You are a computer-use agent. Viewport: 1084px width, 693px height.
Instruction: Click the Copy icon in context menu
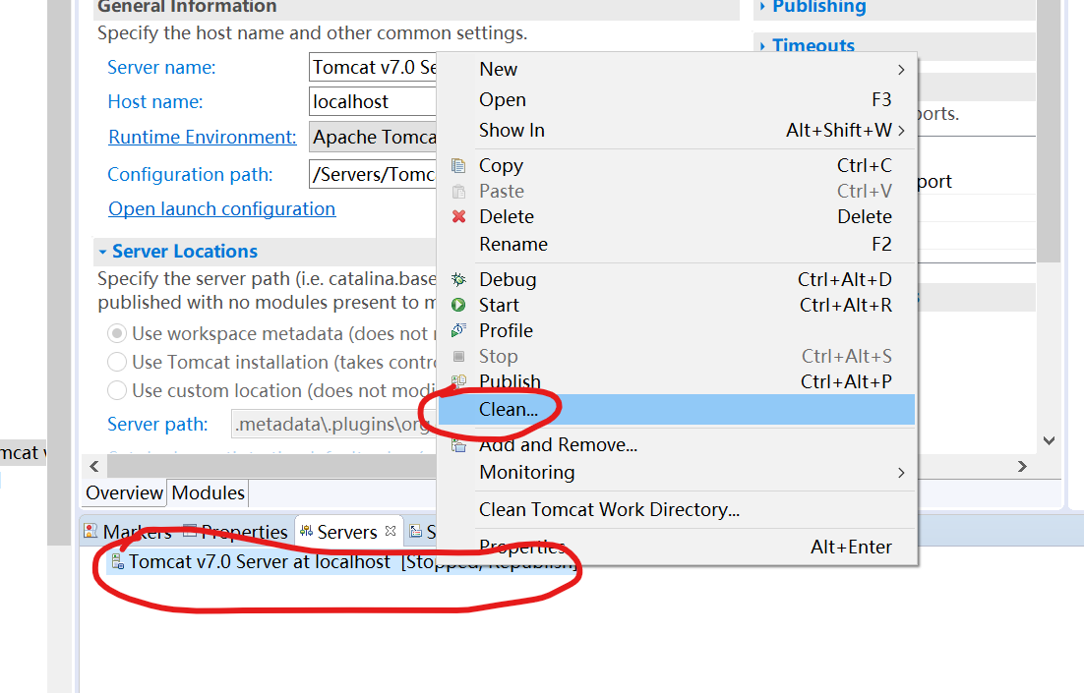pos(458,166)
